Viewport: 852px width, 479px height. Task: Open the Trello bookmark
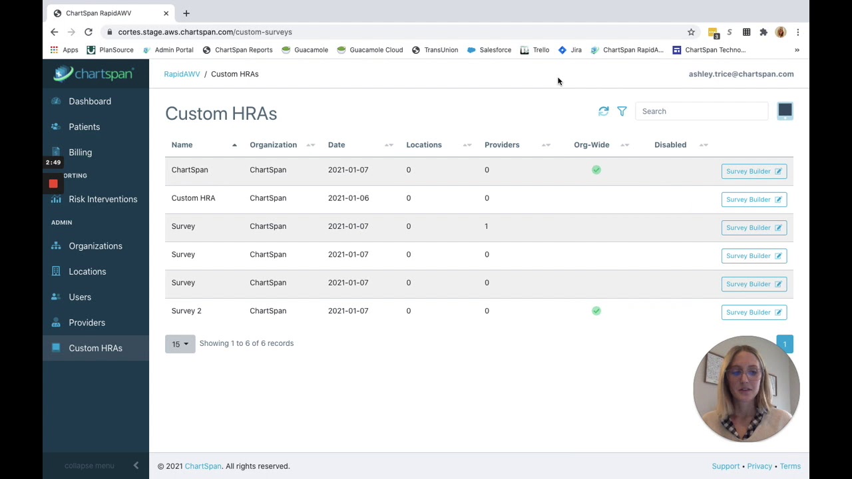(534, 50)
